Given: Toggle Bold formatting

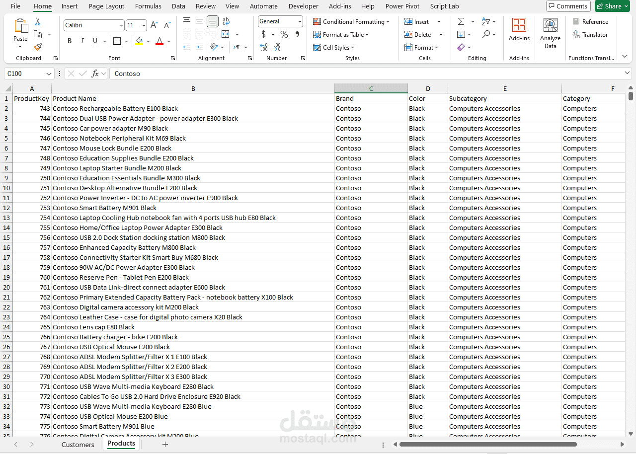Looking at the screenshot, I should pyautogui.click(x=70, y=41).
